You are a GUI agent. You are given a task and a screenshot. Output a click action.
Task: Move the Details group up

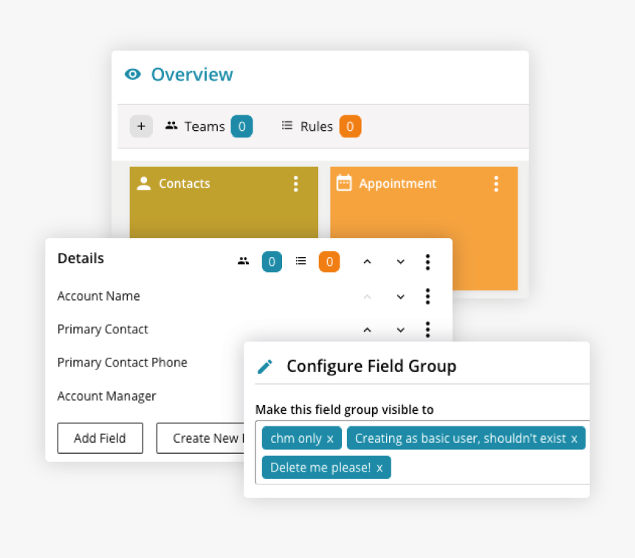(x=367, y=262)
